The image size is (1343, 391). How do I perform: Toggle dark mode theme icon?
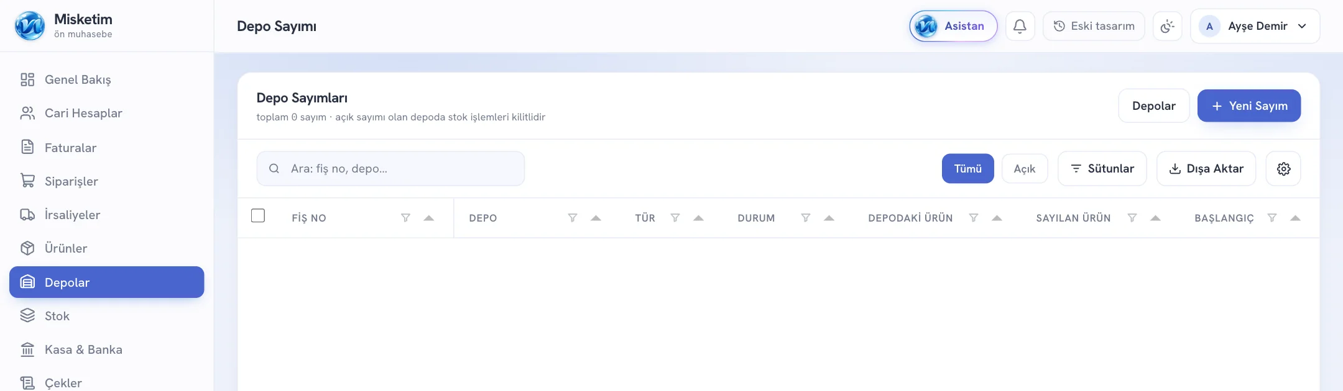pyautogui.click(x=1167, y=26)
